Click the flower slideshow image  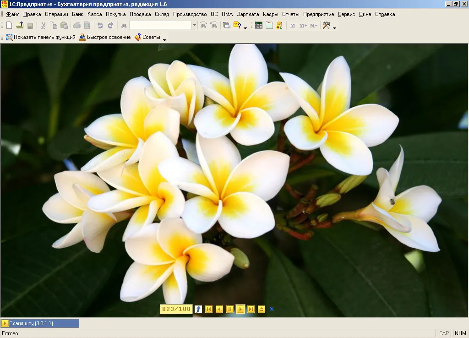coord(234,180)
